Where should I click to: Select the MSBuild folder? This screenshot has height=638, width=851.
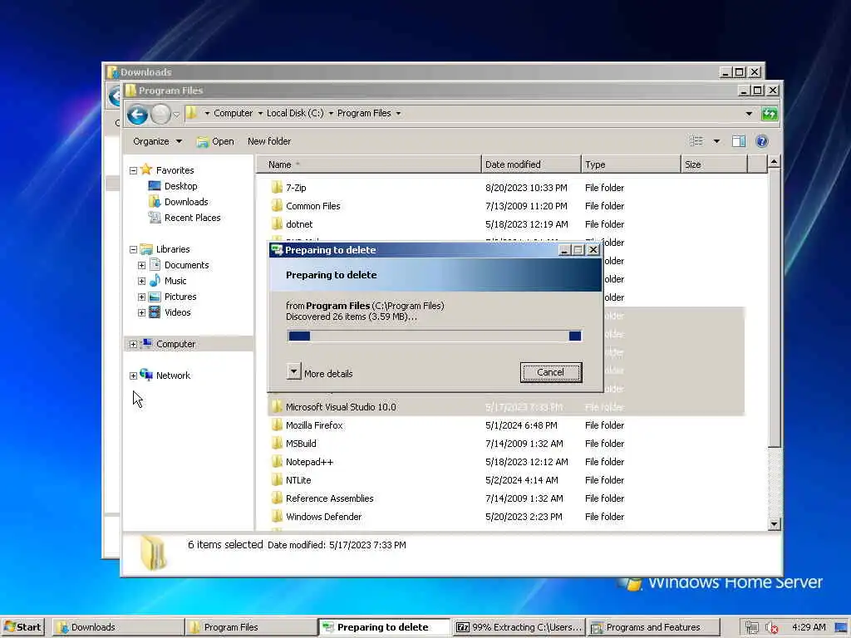pos(301,444)
